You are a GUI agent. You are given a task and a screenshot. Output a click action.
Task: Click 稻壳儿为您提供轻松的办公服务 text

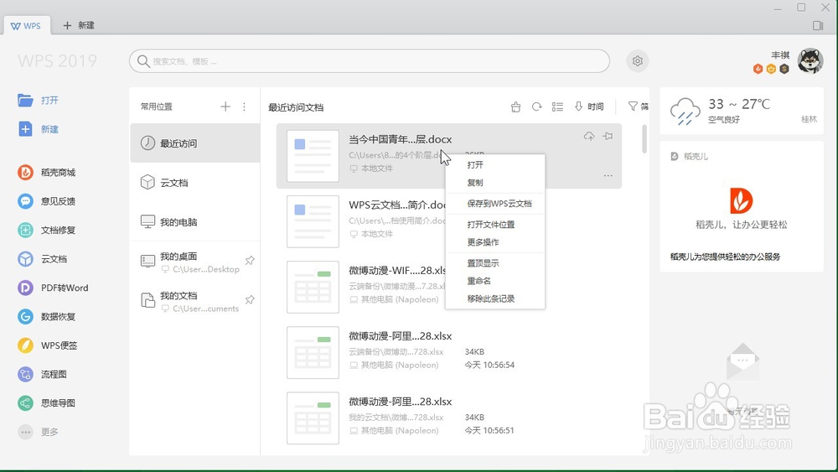(725, 257)
